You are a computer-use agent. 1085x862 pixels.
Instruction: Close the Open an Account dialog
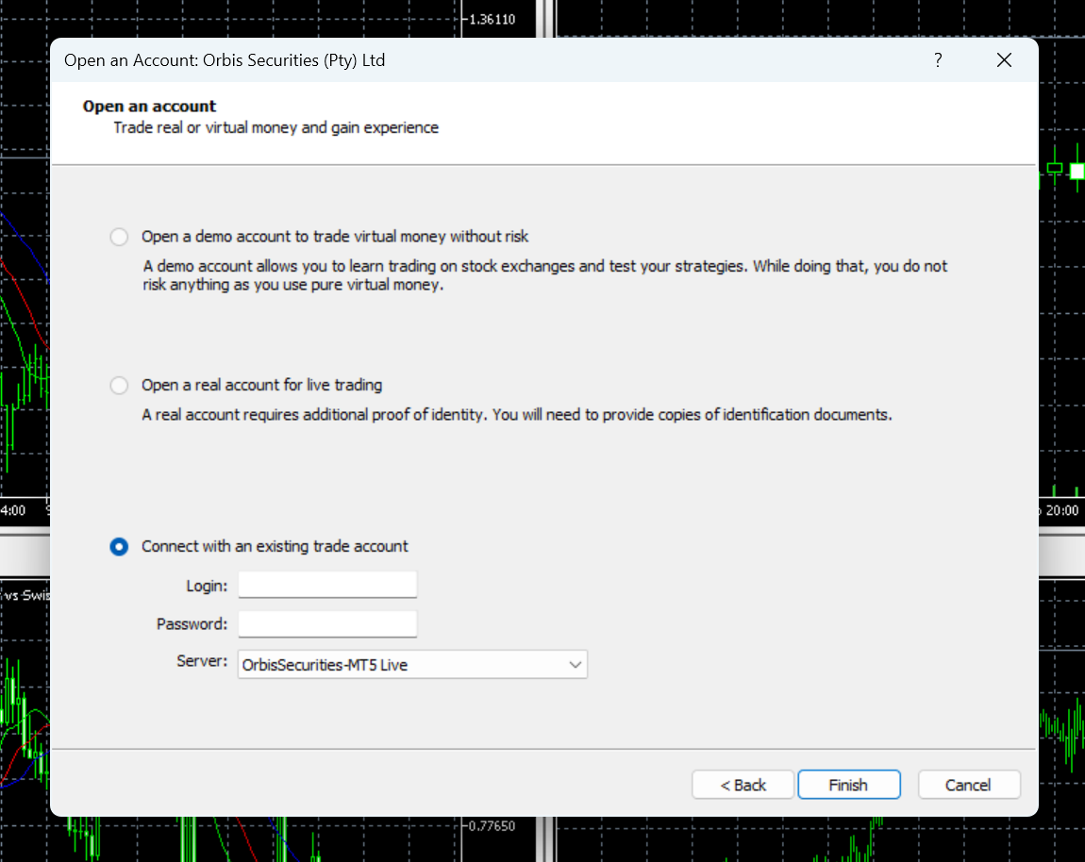click(1004, 60)
